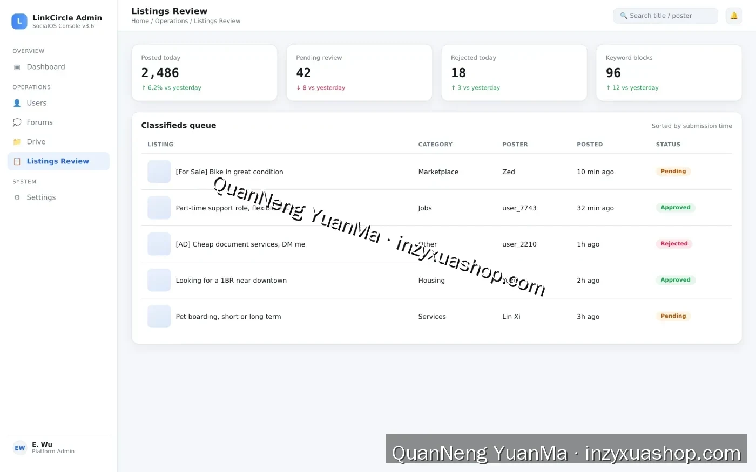The width and height of the screenshot is (756, 472).
Task: Click the POSTED column header
Action: (x=590, y=145)
